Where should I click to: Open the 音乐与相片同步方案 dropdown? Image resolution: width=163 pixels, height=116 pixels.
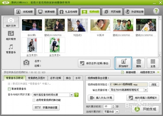point(53,95)
